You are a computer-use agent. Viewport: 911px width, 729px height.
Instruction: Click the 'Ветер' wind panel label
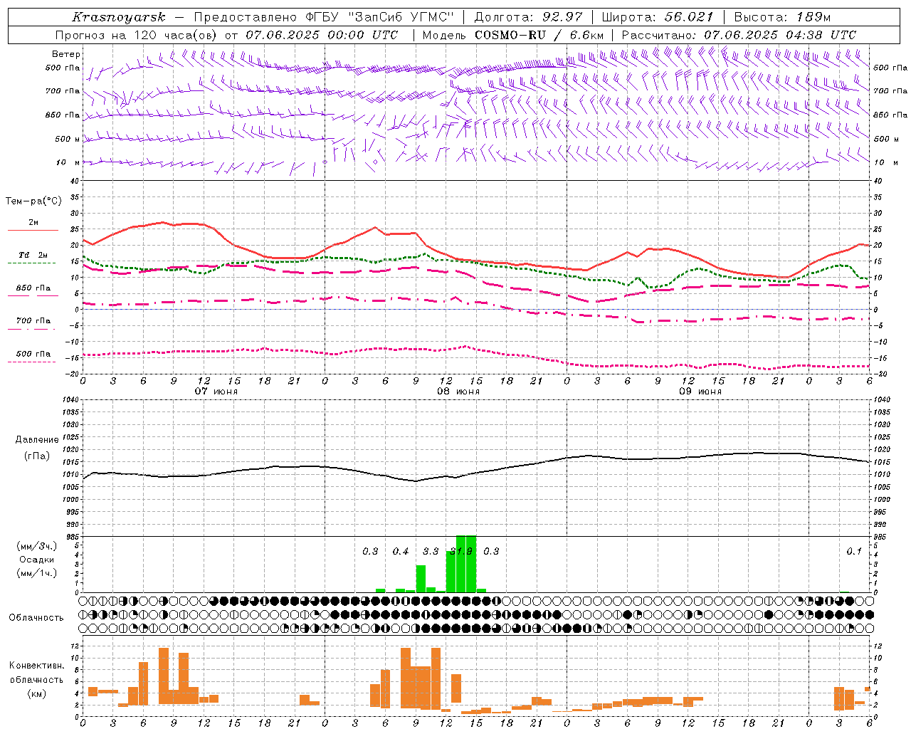[x=66, y=54]
